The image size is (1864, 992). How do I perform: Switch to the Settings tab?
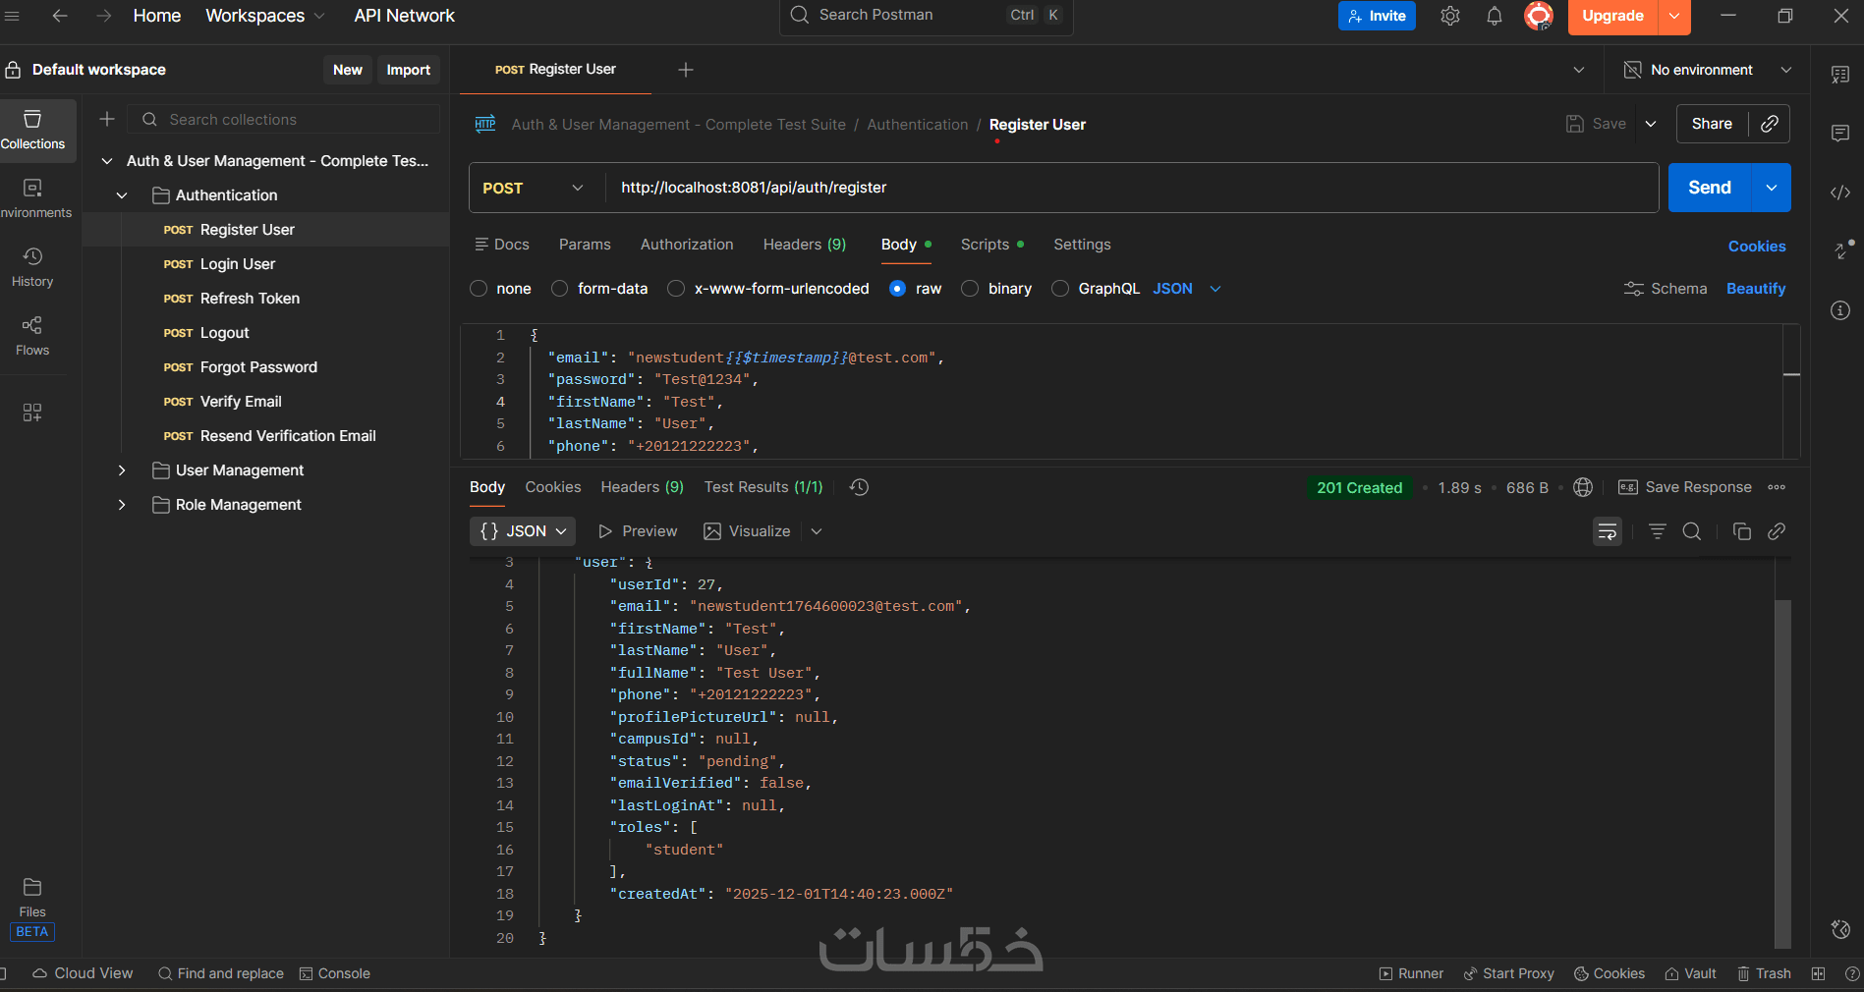(1082, 245)
